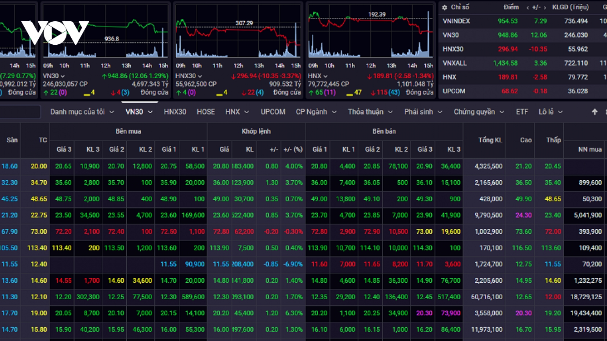Viewport: 607px width, 341px height.
Task: Click the -6.90% change cell
Action: coord(293,264)
